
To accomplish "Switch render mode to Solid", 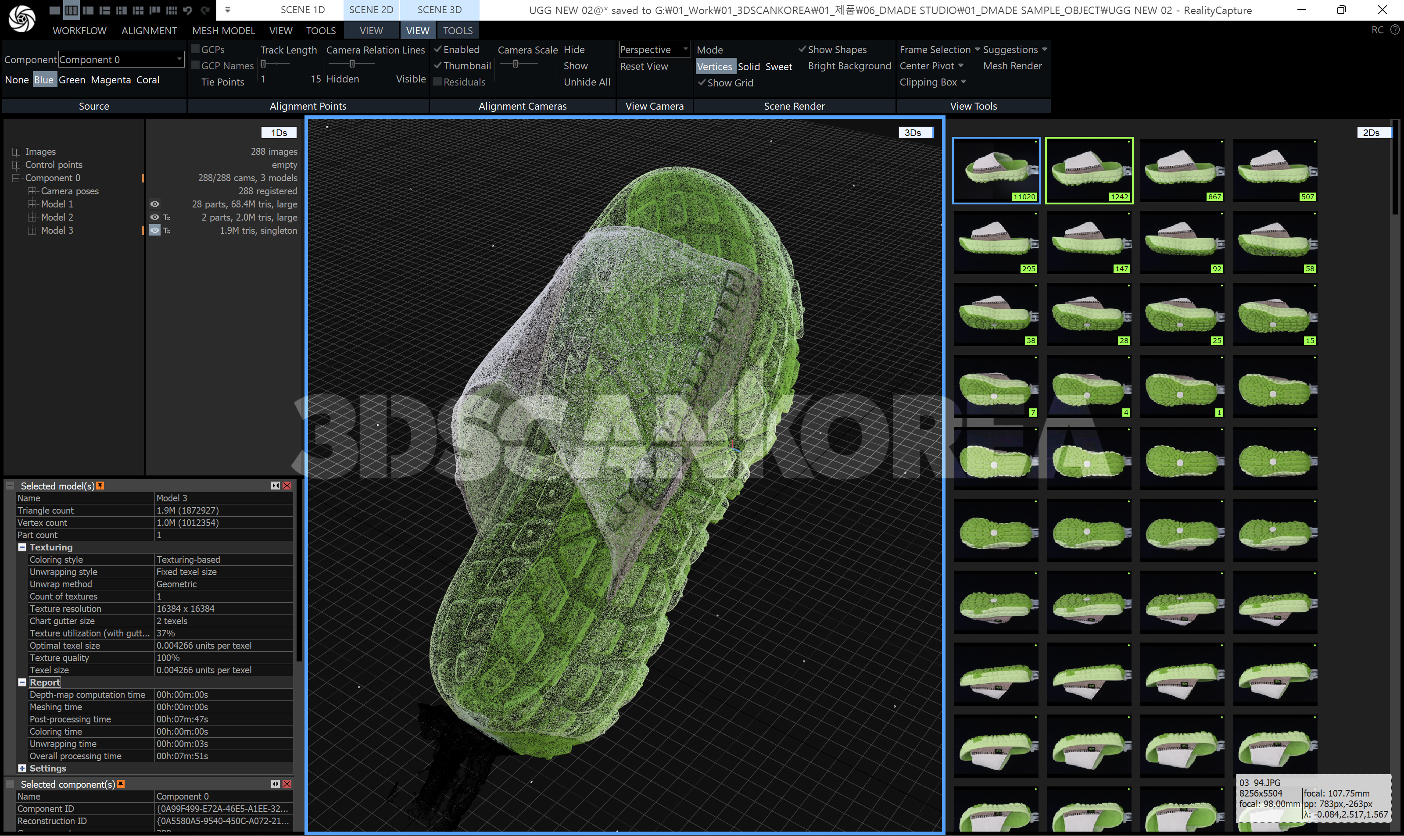I will 749,67.
